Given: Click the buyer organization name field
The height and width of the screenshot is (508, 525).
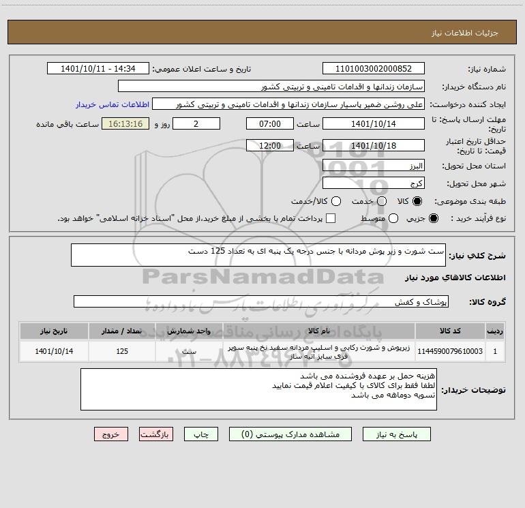Looking at the screenshot, I should click(271, 87).
